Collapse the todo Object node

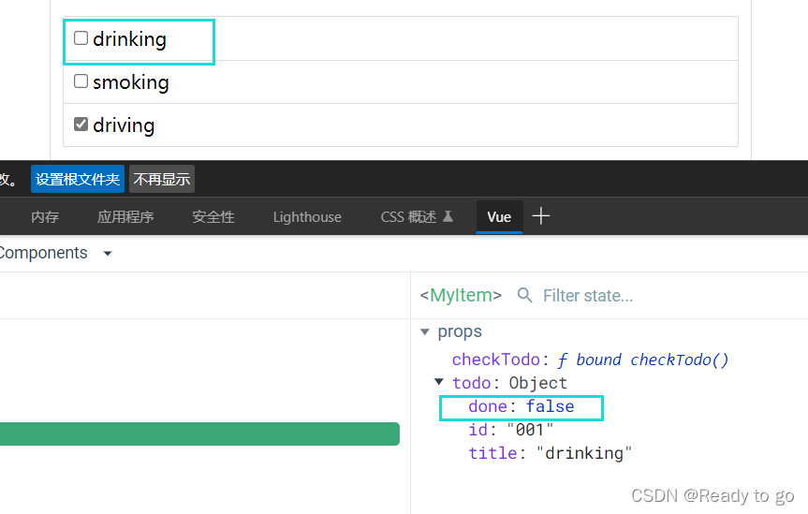(439, 382)
